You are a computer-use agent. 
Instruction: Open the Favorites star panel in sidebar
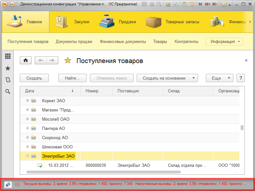8,68
